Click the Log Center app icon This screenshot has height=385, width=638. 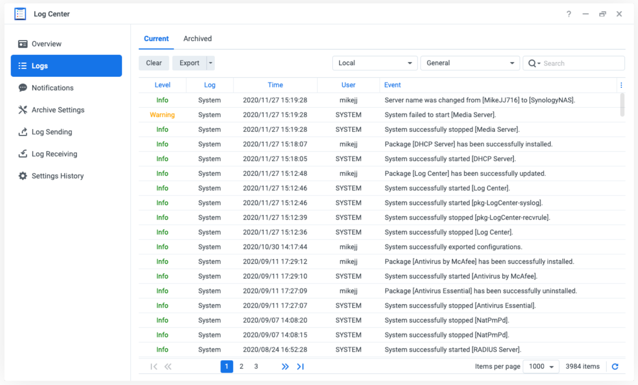click(20, 14)
